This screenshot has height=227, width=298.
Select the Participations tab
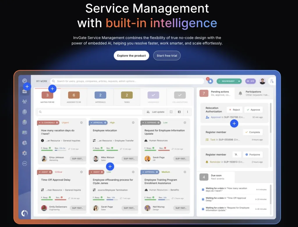pos(254,93)
